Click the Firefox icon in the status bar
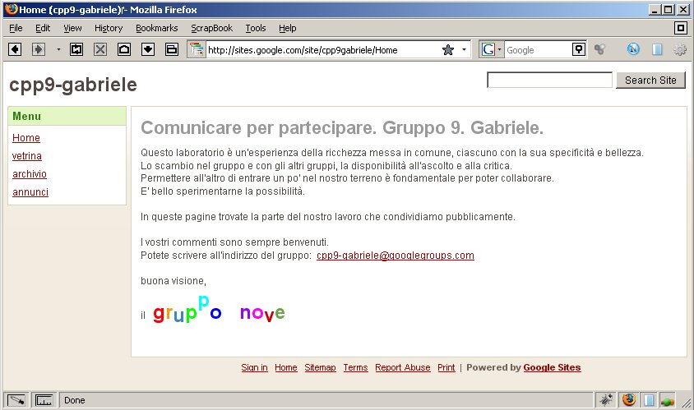The height and width of the screenshot is (410, 694). click(x=629, y=400)
